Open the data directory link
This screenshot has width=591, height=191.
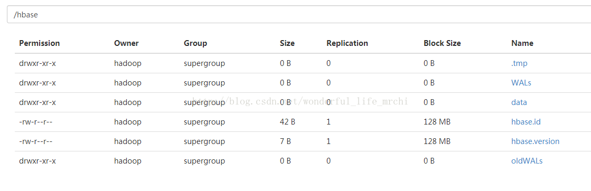click(519, 102)
